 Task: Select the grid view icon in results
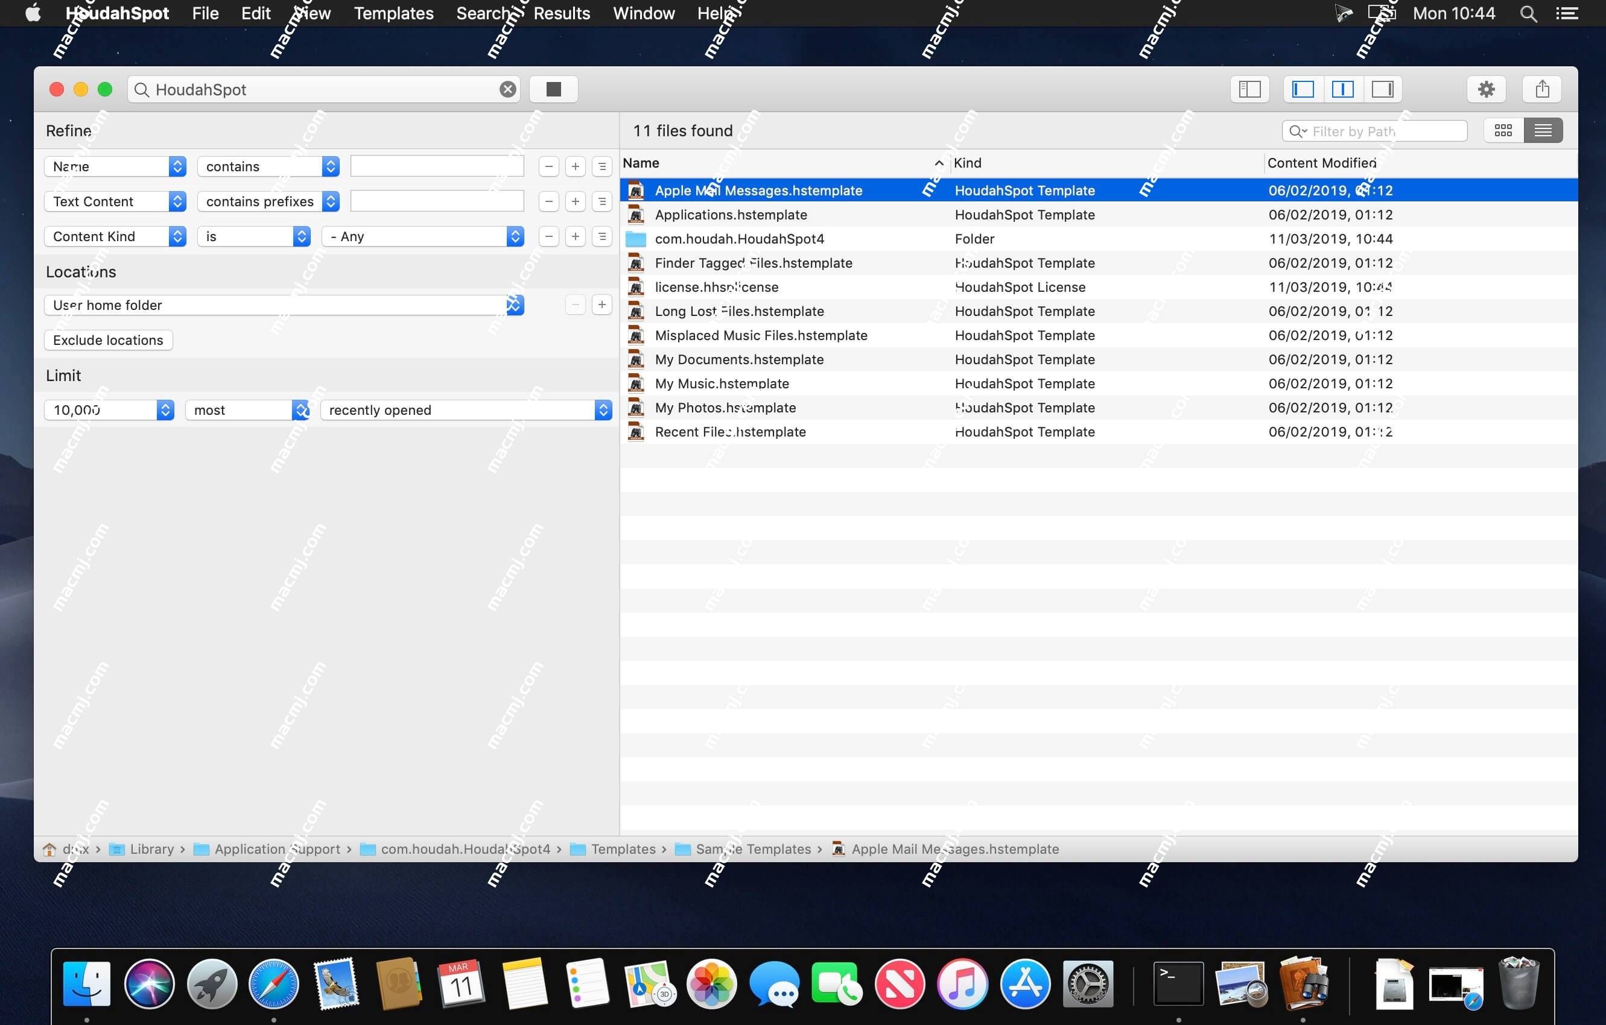coord(1503,128)
